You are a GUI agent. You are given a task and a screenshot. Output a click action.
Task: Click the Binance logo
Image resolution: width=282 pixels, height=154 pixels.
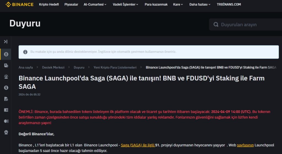pyautogui.click(x=20, y=4)
